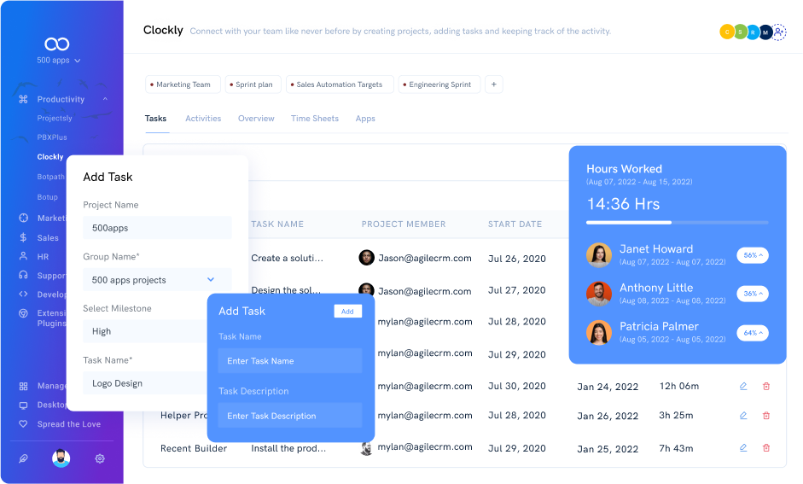The image size is (803, 484).
Task: Open the 500 apps switcher dropdown
Action: coord(59,61)
